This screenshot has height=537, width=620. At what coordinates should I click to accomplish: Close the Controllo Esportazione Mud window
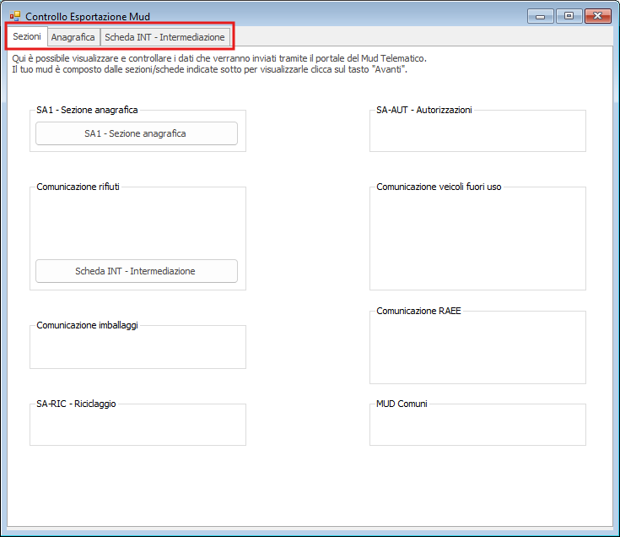pos(598,15)
